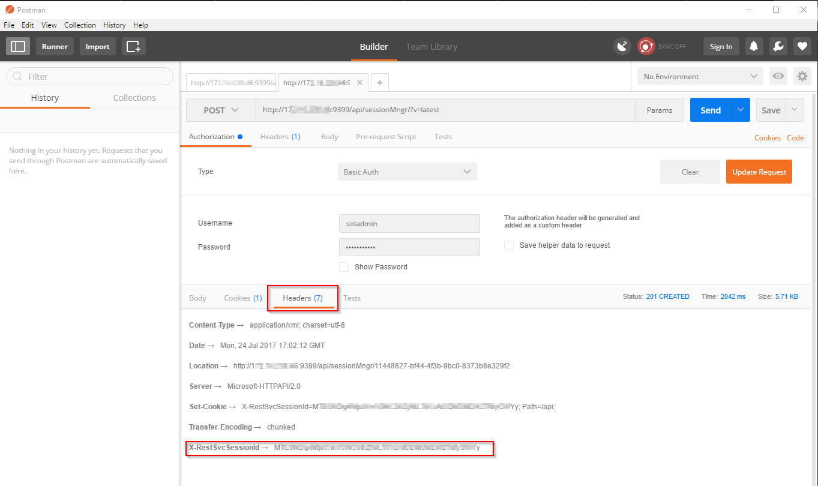
Task: Click the Postman logo in the title bar
Action: [9, 10]
